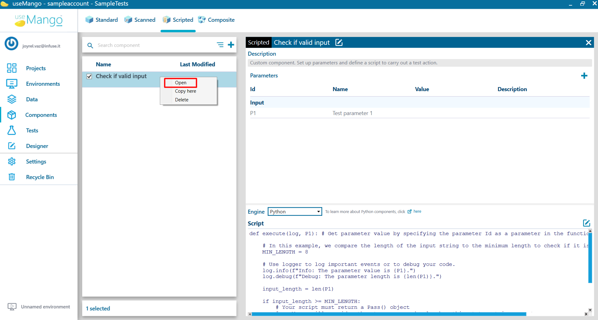The width and height of the screenshot is (598, 320).
Task: Click the Scripted type label in header
Action: pyautogui.click(x=258, y=42)
